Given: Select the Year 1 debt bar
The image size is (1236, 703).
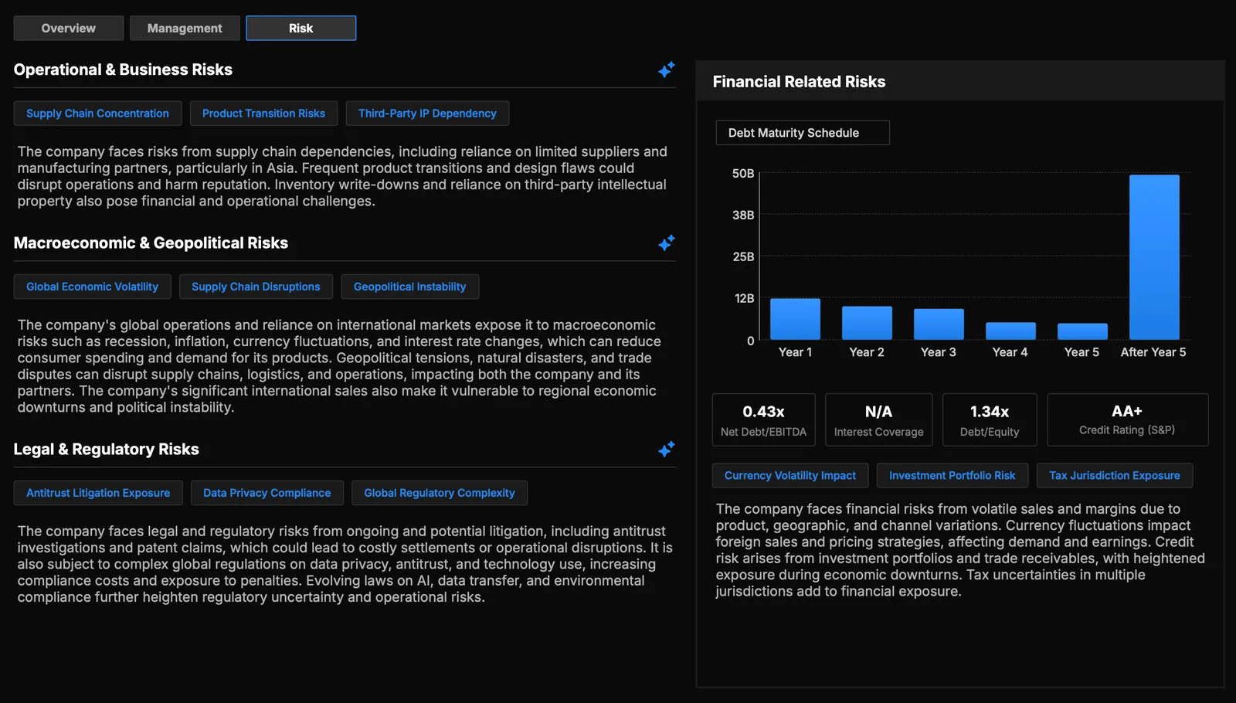Looking at the screenshot, I should pyautogui.click(x=795, y=319).
